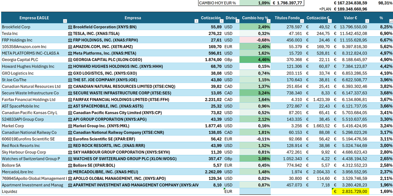
Task: Select the 1.877,45 Markel price cell
Action: click(211, 126)
